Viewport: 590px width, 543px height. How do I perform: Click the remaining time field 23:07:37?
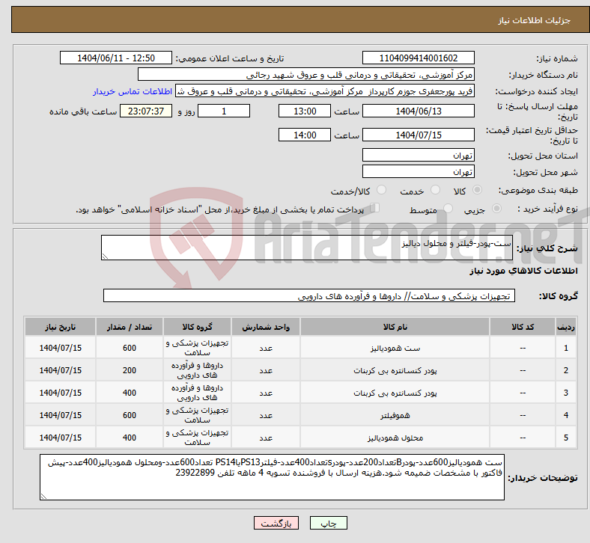point(146,111)
